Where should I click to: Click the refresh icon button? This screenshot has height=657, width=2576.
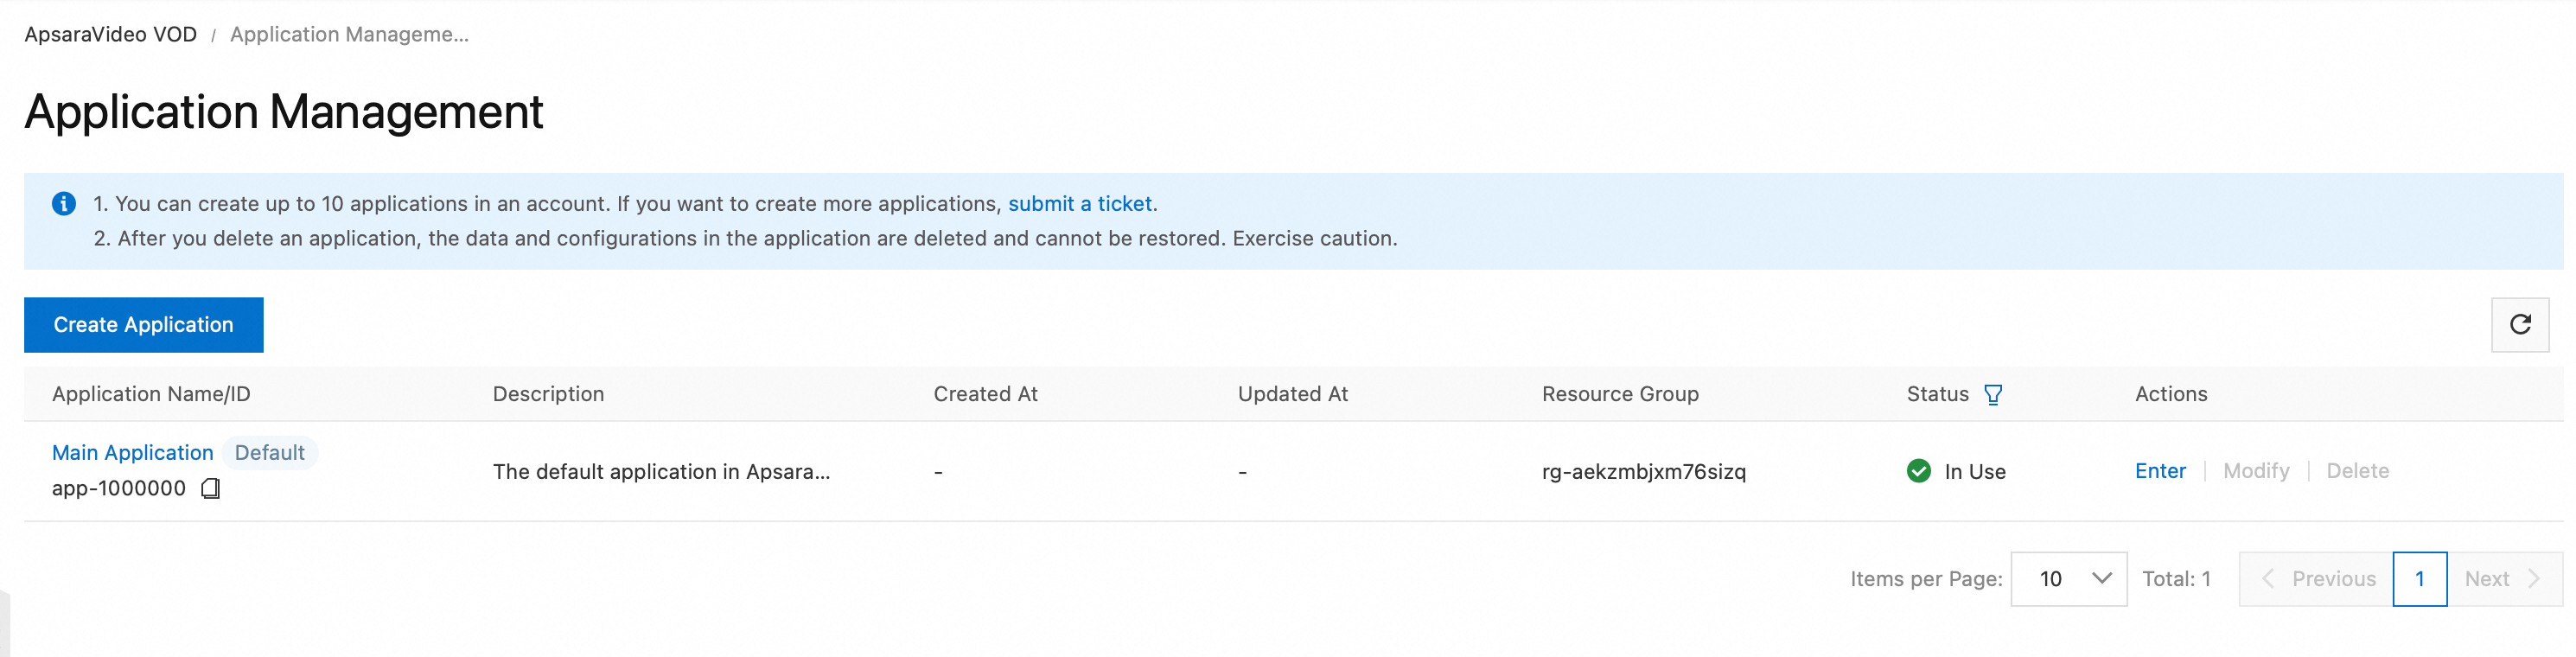coord(2519,324)
